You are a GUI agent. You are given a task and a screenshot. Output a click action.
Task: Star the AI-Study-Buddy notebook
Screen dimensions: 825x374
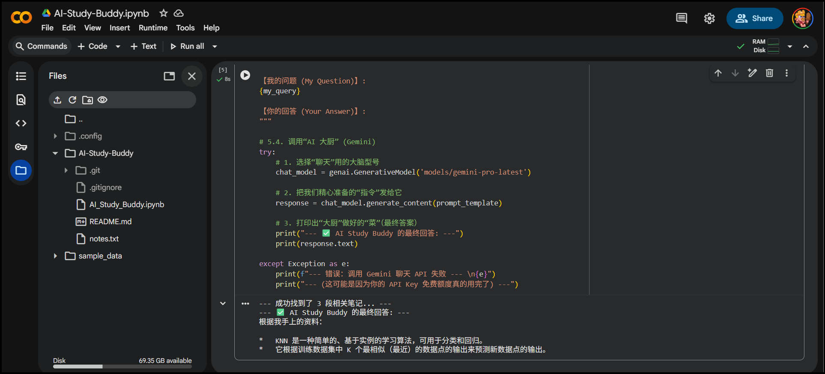tap(164, 13)
